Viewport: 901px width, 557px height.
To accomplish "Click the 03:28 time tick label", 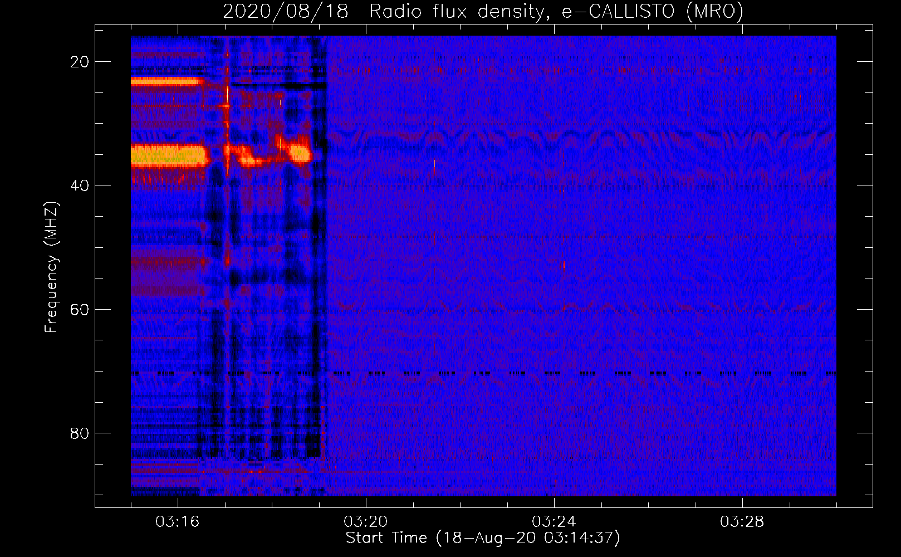I will (742, 522).
